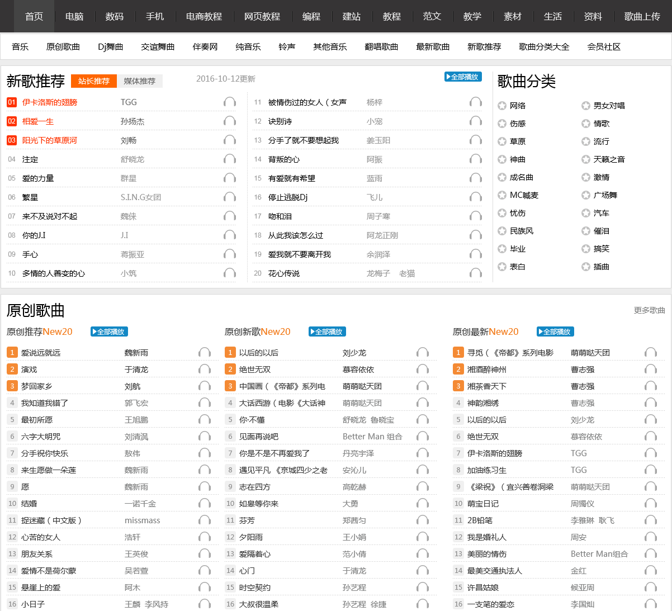Click headphone icon for 见面再说吧
This screenshot has height=611, width=672.
click(423, 436)
